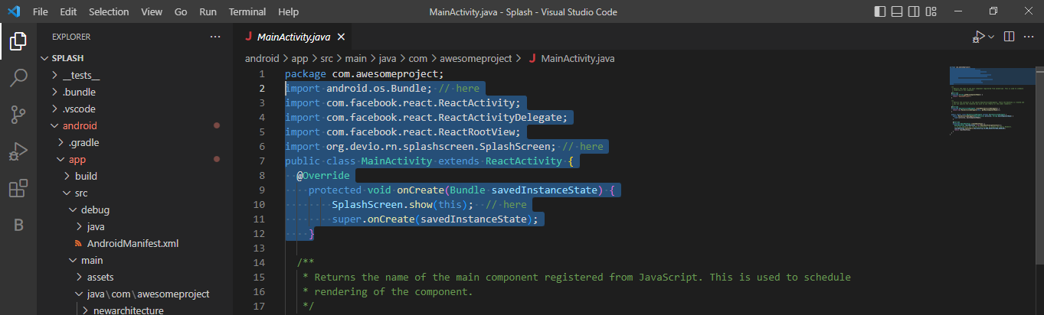
Task: Expand the .bundle folder
Action: coord(135,92)
